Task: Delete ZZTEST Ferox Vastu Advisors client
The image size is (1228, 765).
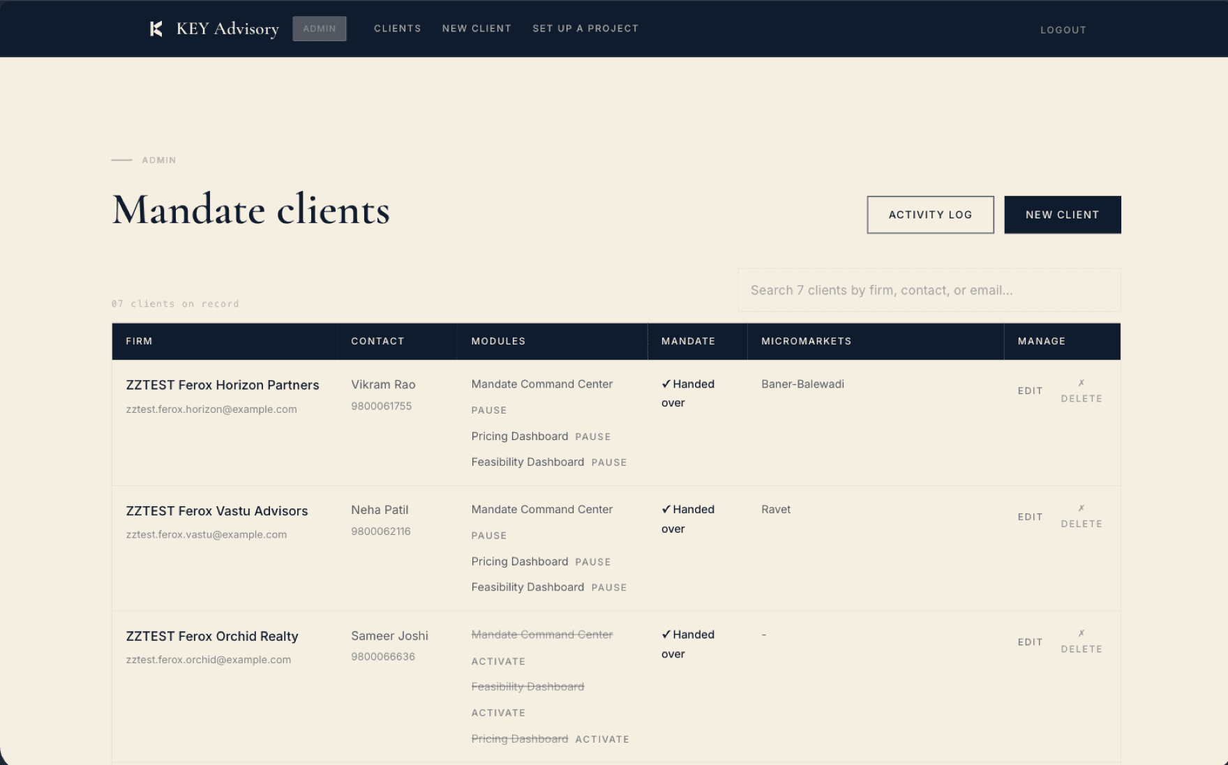Action: [x=1081, y=517]
